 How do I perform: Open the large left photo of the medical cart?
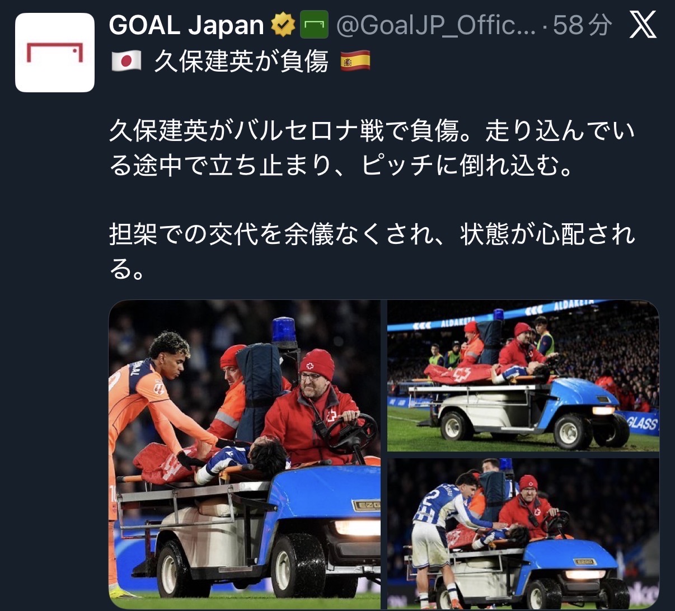pos(245,454)
